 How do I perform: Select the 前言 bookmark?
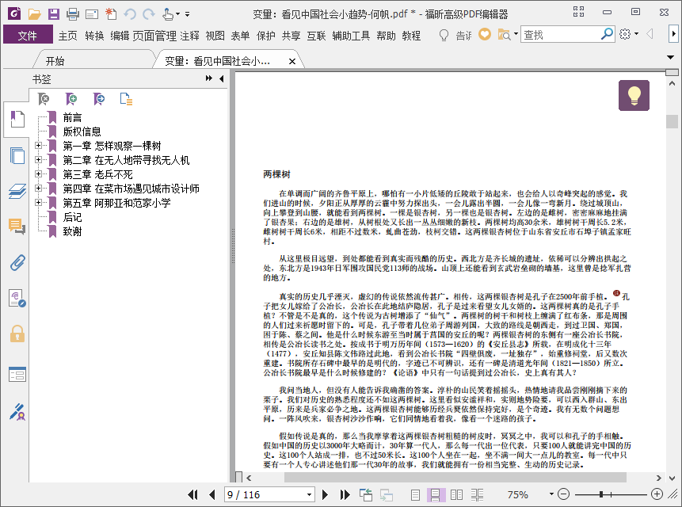(72, 117)
